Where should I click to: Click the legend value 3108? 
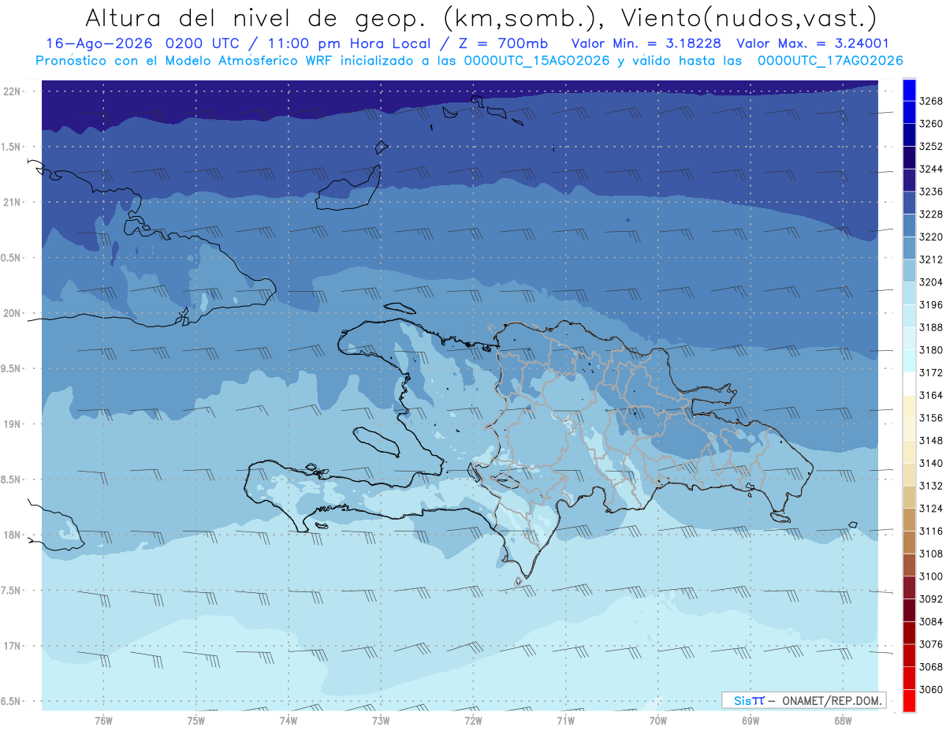click(931, 554)
